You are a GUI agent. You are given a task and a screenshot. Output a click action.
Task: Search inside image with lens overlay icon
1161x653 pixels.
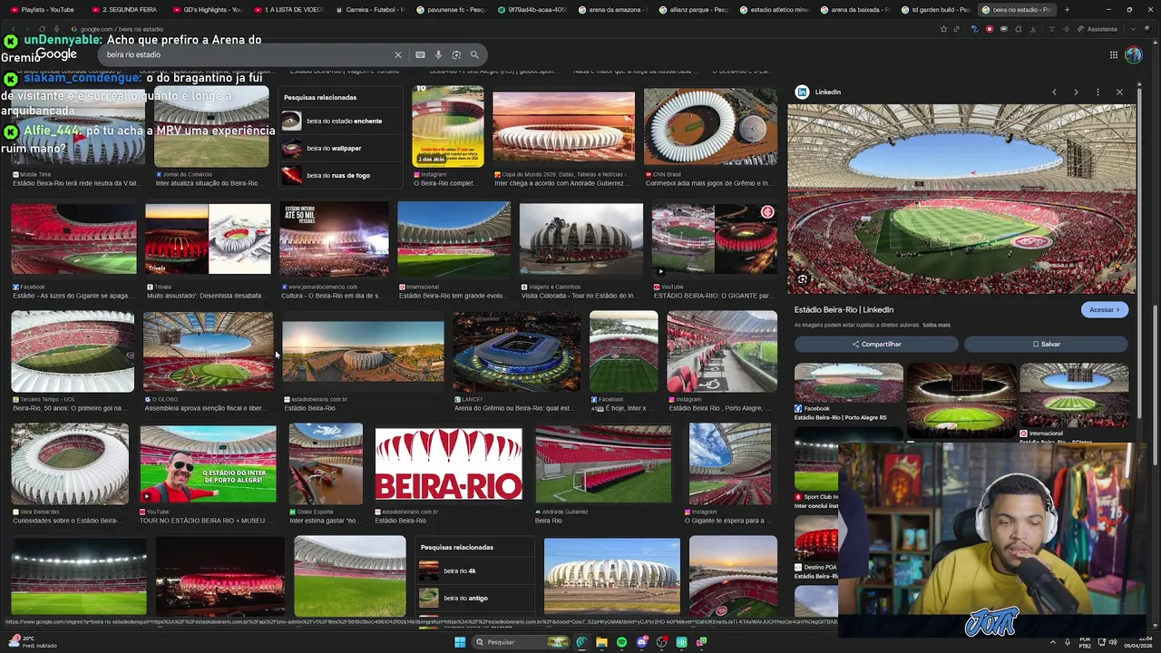803,279
